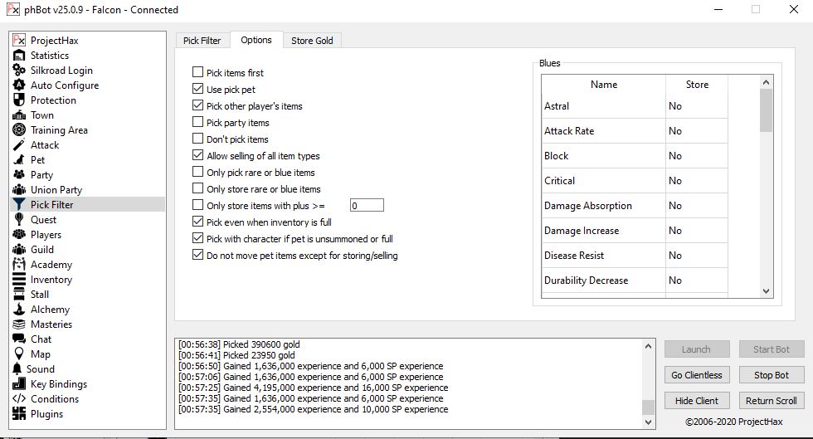Select the Alchemy flask icon
813x439 pixels.
pyautogui.click(x=19, y=310)
